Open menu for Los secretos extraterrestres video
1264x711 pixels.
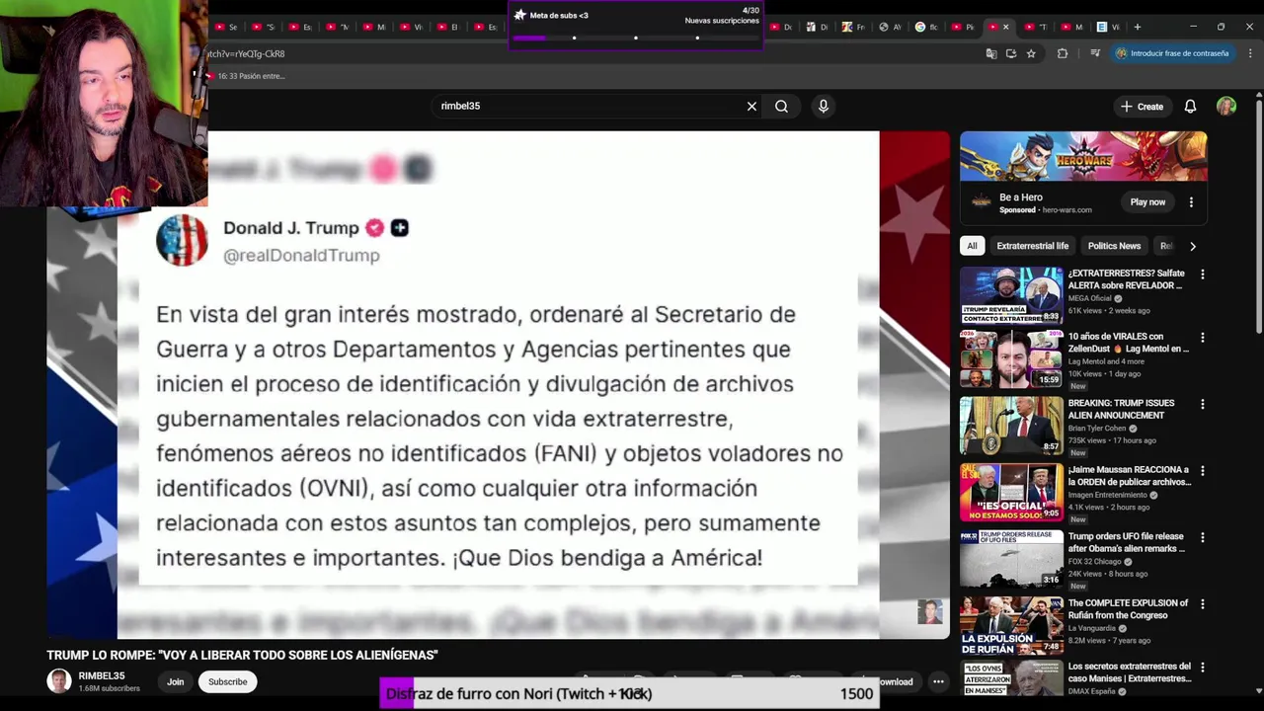click(1202, 668)
